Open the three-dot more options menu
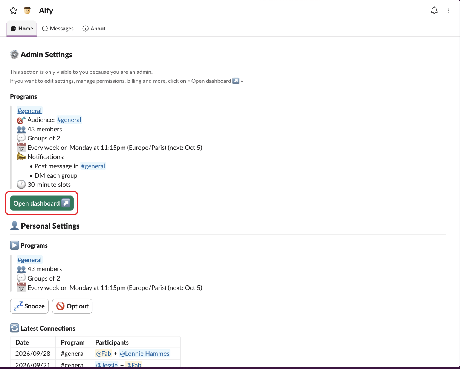 pyautogui.click(x=449, y=11)
